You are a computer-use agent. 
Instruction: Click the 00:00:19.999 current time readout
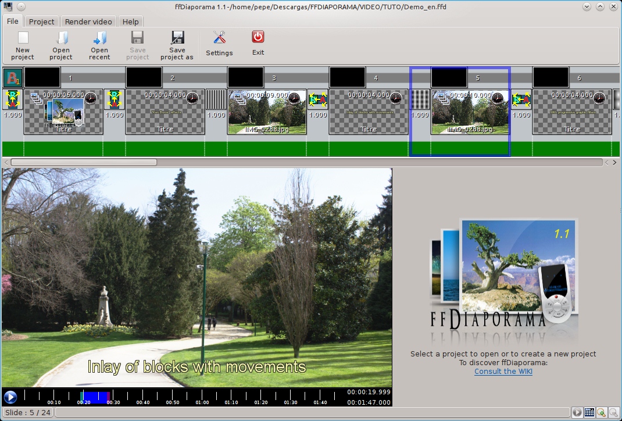coord(369,392)
